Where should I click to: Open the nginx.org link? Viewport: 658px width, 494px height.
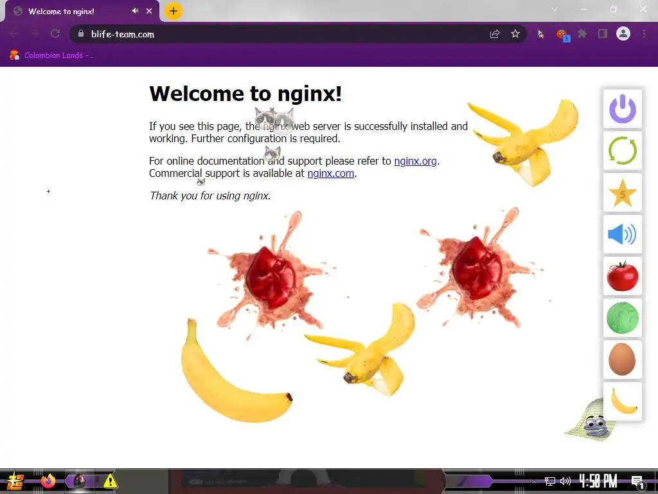[x=416, y=161]
